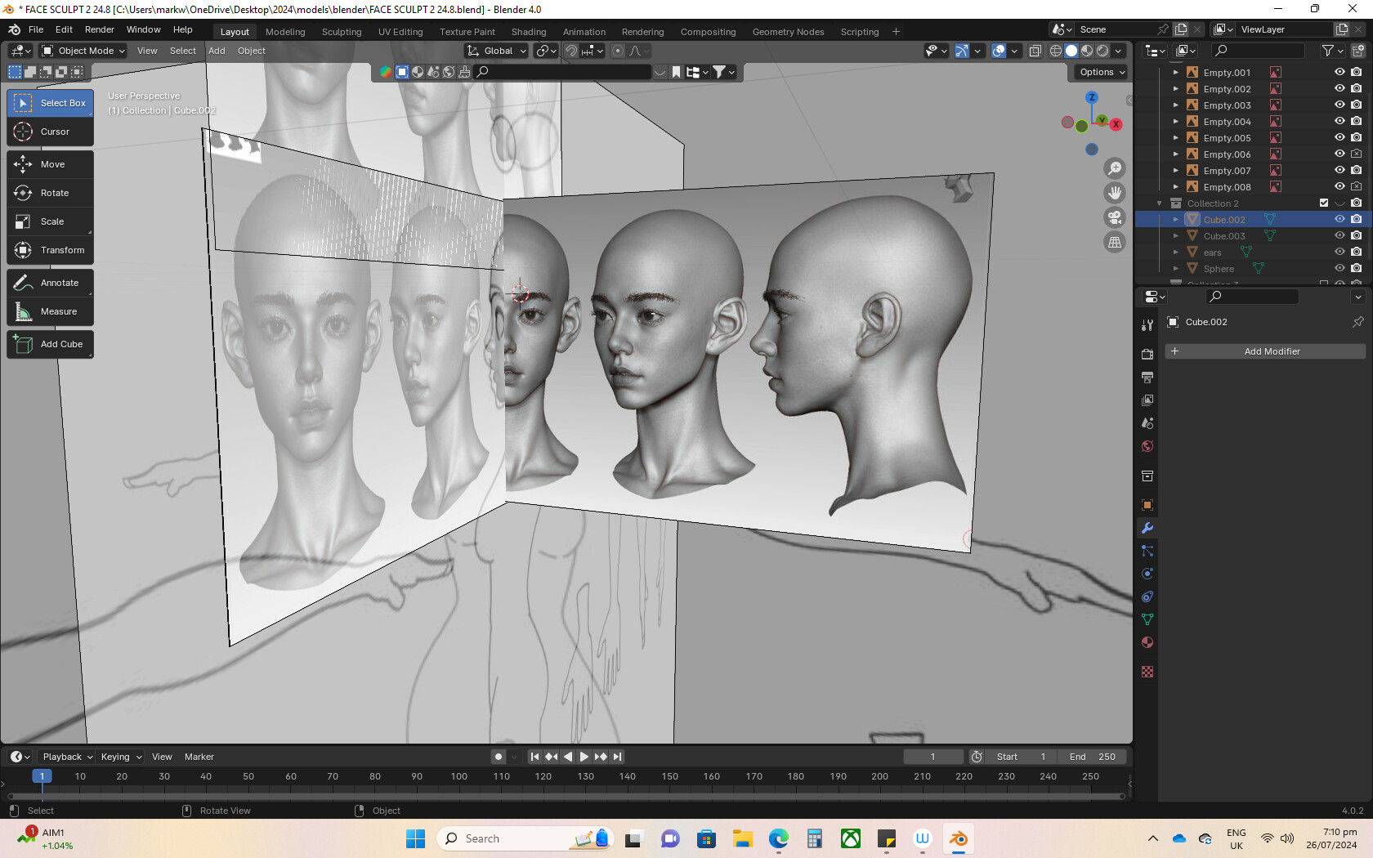Open the Material properties tab
This screenshot has width=1373, height=858.
pyautogui.click(x=1147, y=642)
